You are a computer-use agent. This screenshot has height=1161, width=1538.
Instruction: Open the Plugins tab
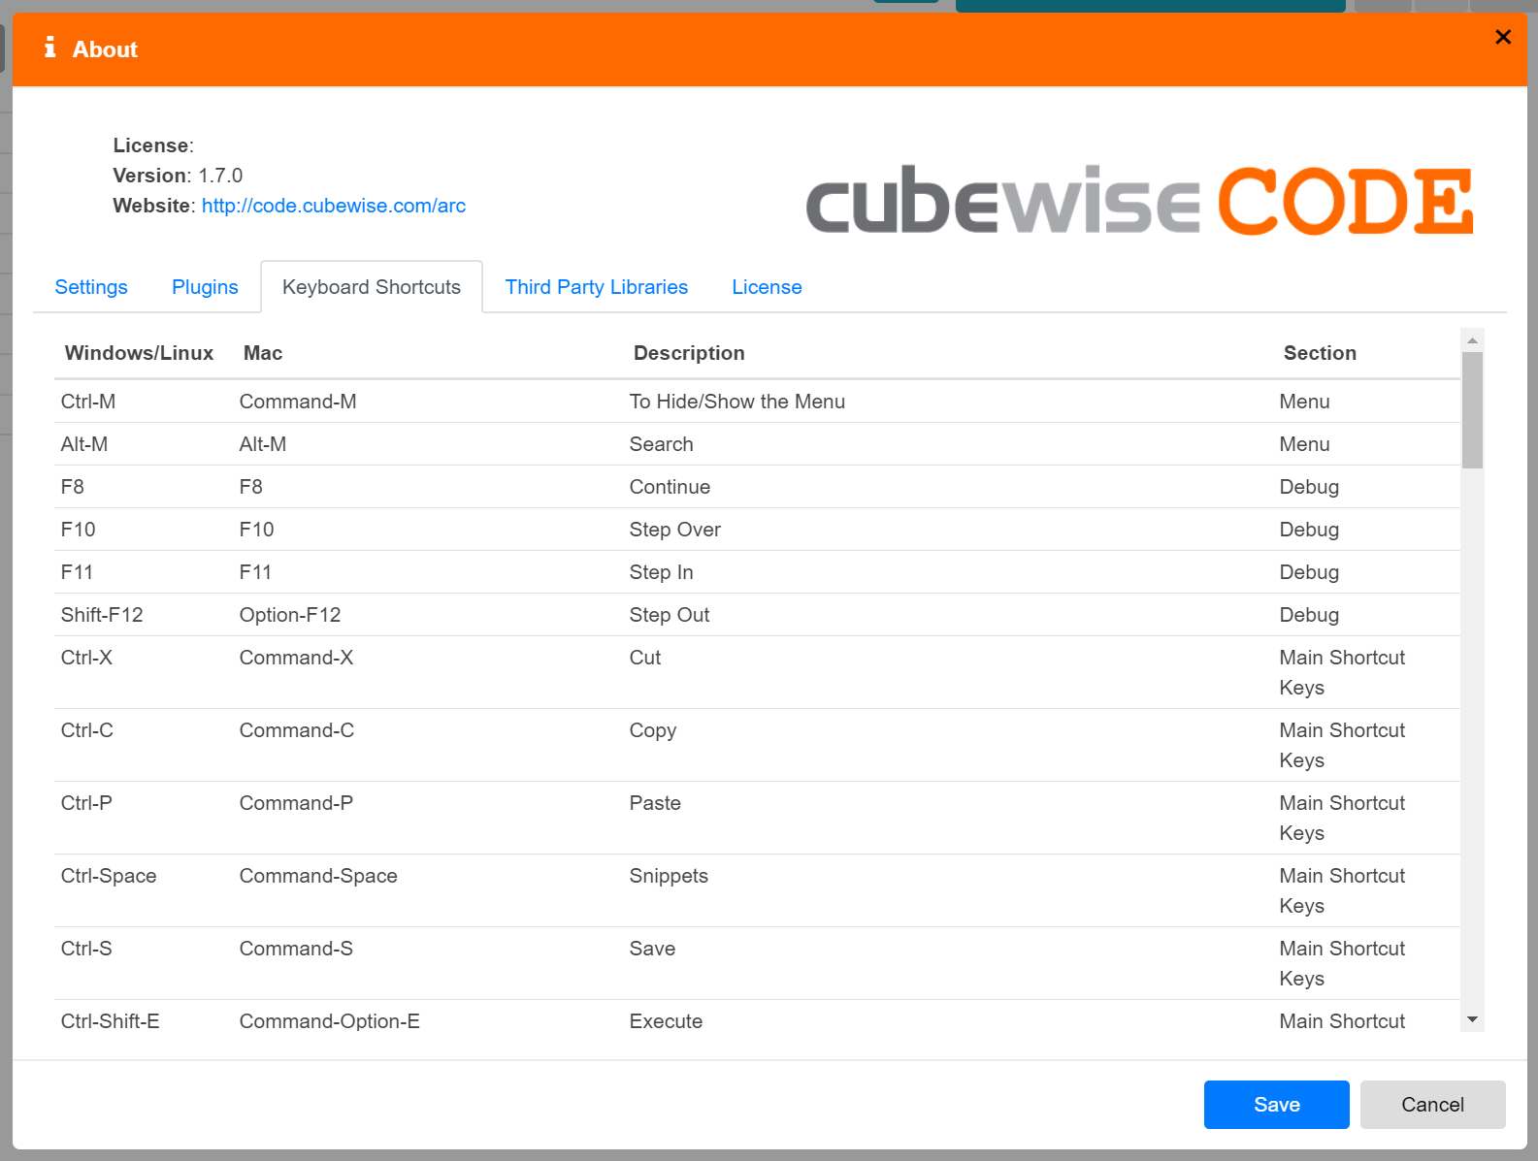coord(205,287)
